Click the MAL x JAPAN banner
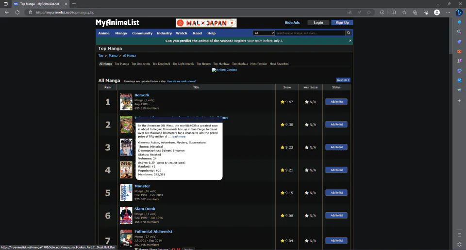The image size is (466, 250). pyautogui.click(x=206, y=23)
